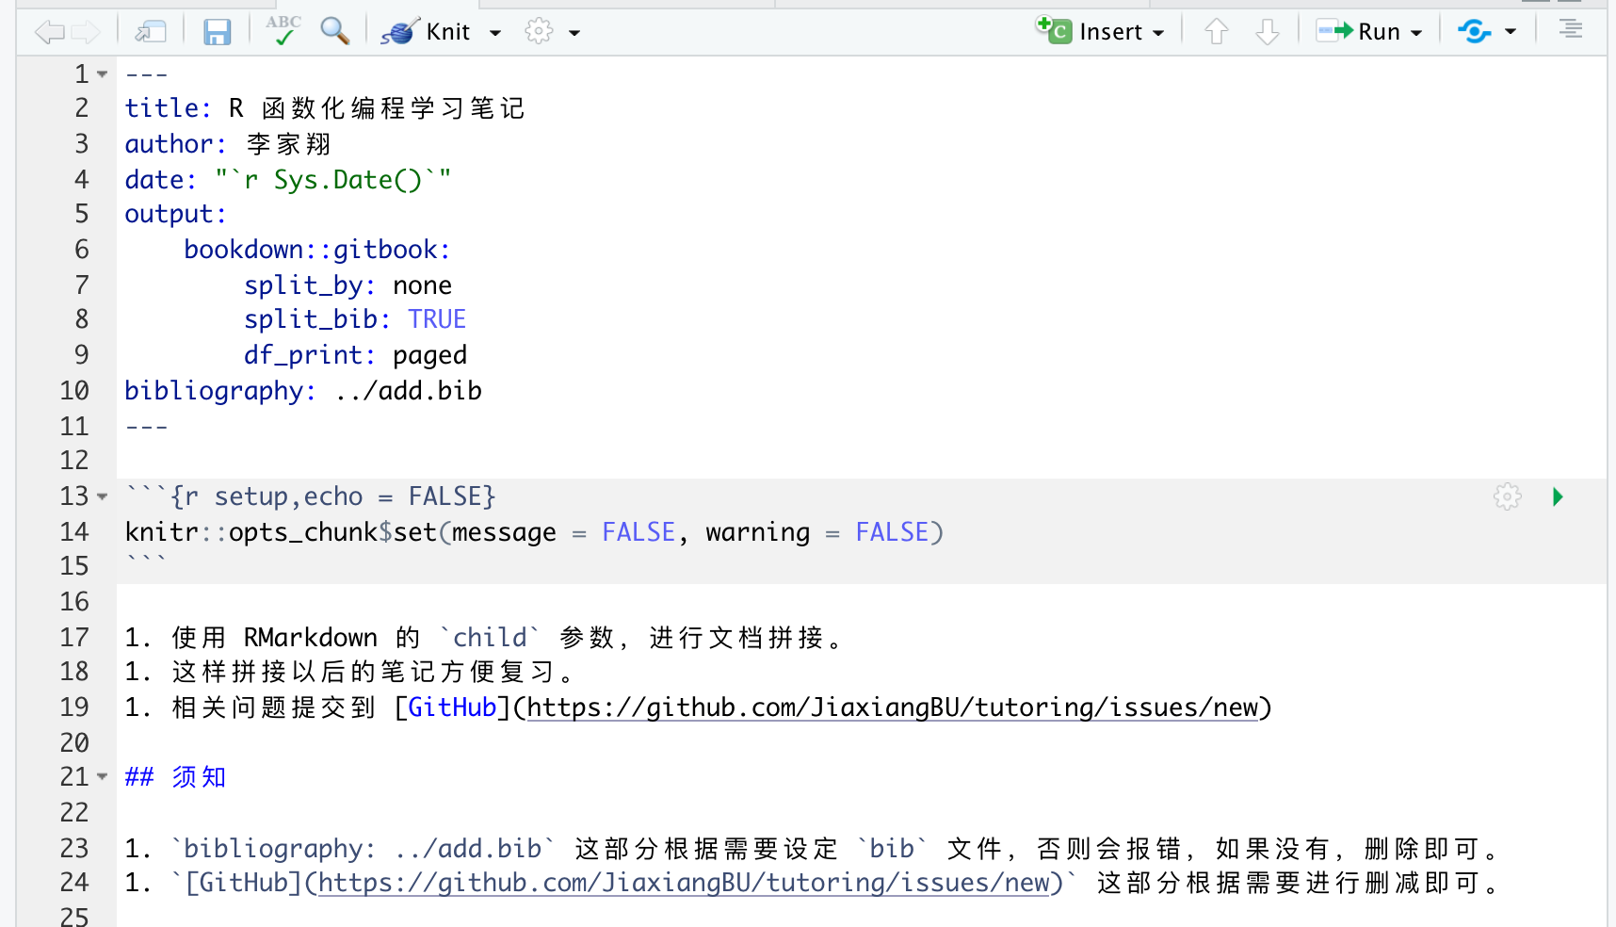Click the 'knitr::opts_chunk$set' code line
This screenshot has width=1616, height=927.
pyautogui.click(x=534, y=532)
